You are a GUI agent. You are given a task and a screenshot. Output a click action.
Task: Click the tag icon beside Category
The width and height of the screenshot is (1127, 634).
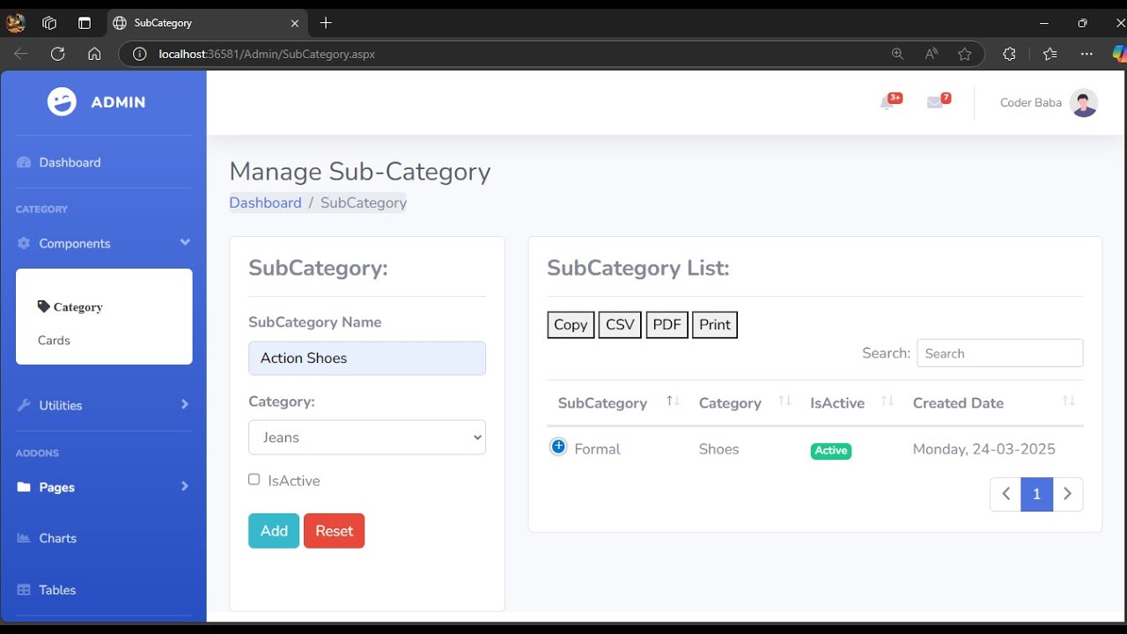[44, 306]
